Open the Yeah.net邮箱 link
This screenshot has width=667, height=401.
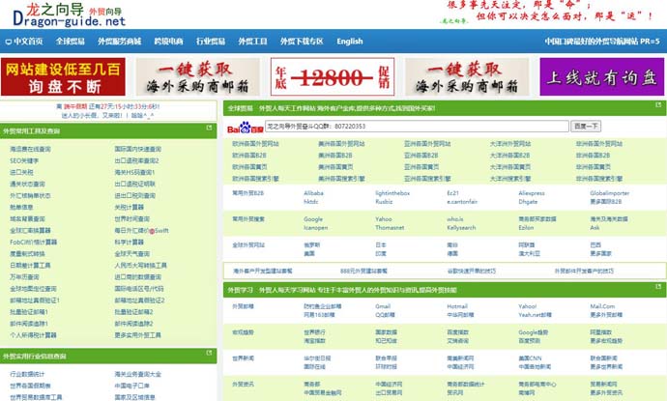click(x=535, y=315)
